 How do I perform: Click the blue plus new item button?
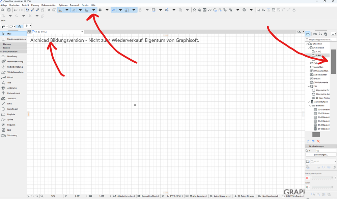pyautogui.click(x=308, y=141)
